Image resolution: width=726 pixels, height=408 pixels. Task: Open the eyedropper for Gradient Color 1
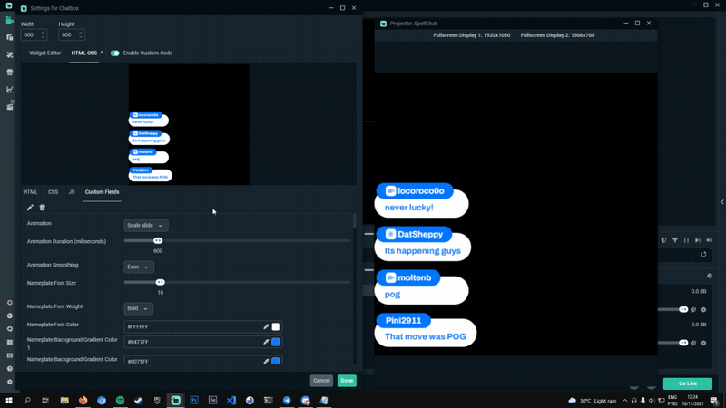pyautogui.click(x=266, y=342)
